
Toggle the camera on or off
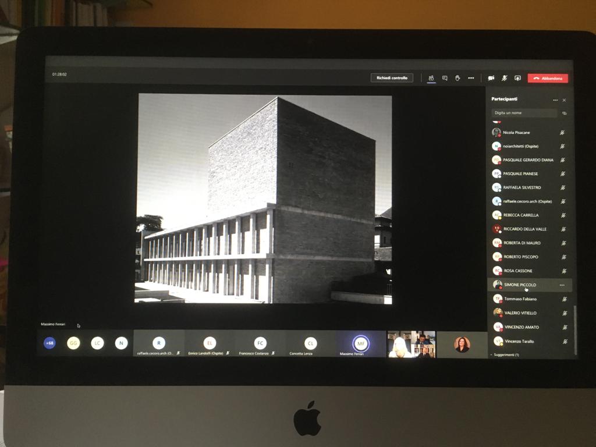click(491, 78)
